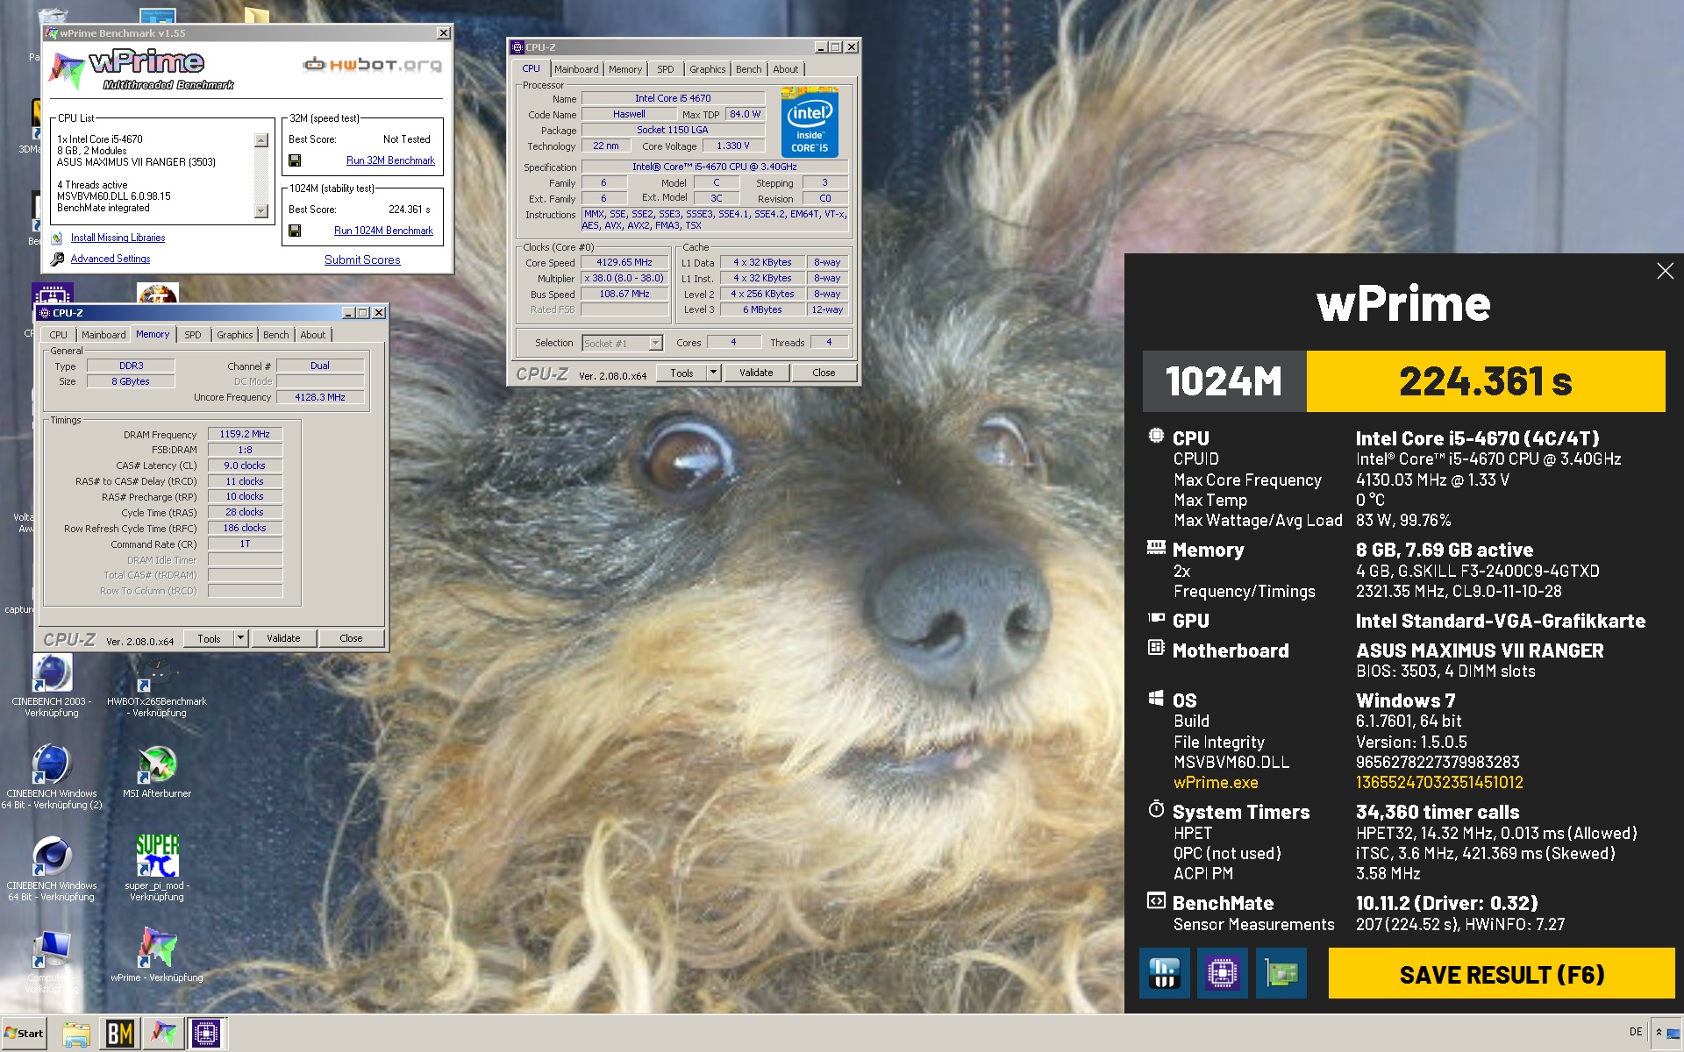Click the Windows Explorer taskbar icon
Viewport: 1684px width, 1052px height.
click(x=76, y=1034)
